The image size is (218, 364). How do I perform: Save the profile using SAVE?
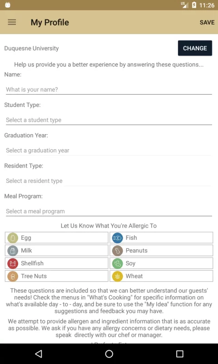click(207, 22)
